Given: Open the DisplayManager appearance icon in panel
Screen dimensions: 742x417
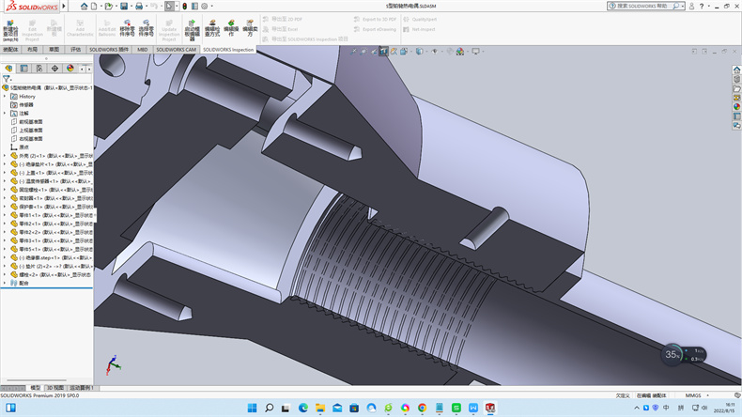Looking at the screenshot, I should tap(70, 69).
